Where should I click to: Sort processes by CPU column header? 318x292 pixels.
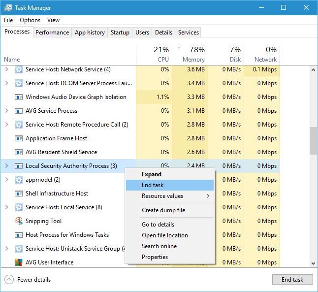point(154,55)
